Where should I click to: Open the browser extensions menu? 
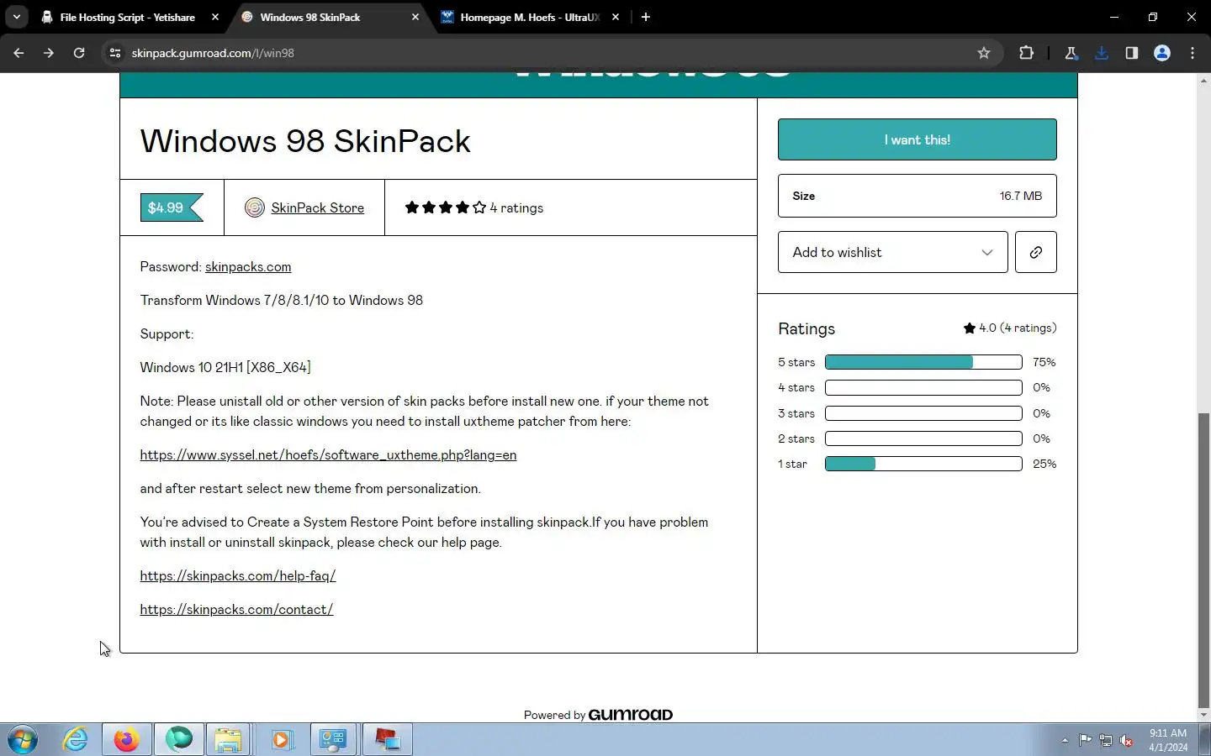tap(1026, 53)
